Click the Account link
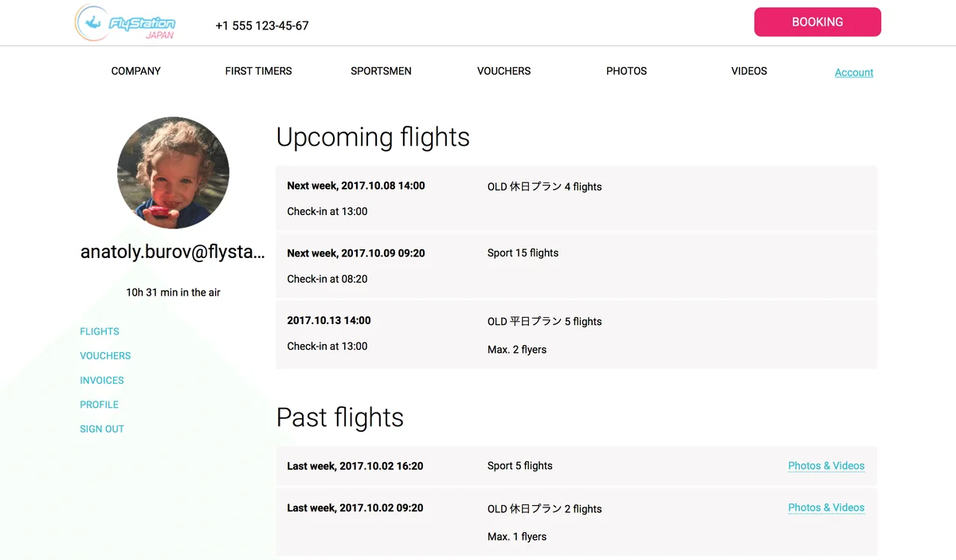The width and height of the screenshot is (956, 560). pyautogui.click(x=854, y=72)
